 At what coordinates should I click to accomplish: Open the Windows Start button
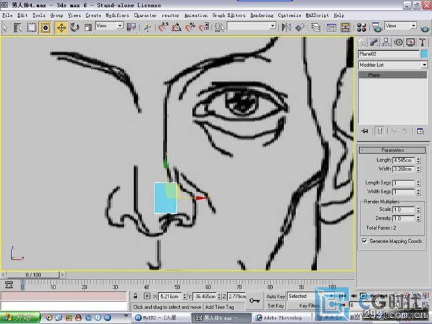20,317
